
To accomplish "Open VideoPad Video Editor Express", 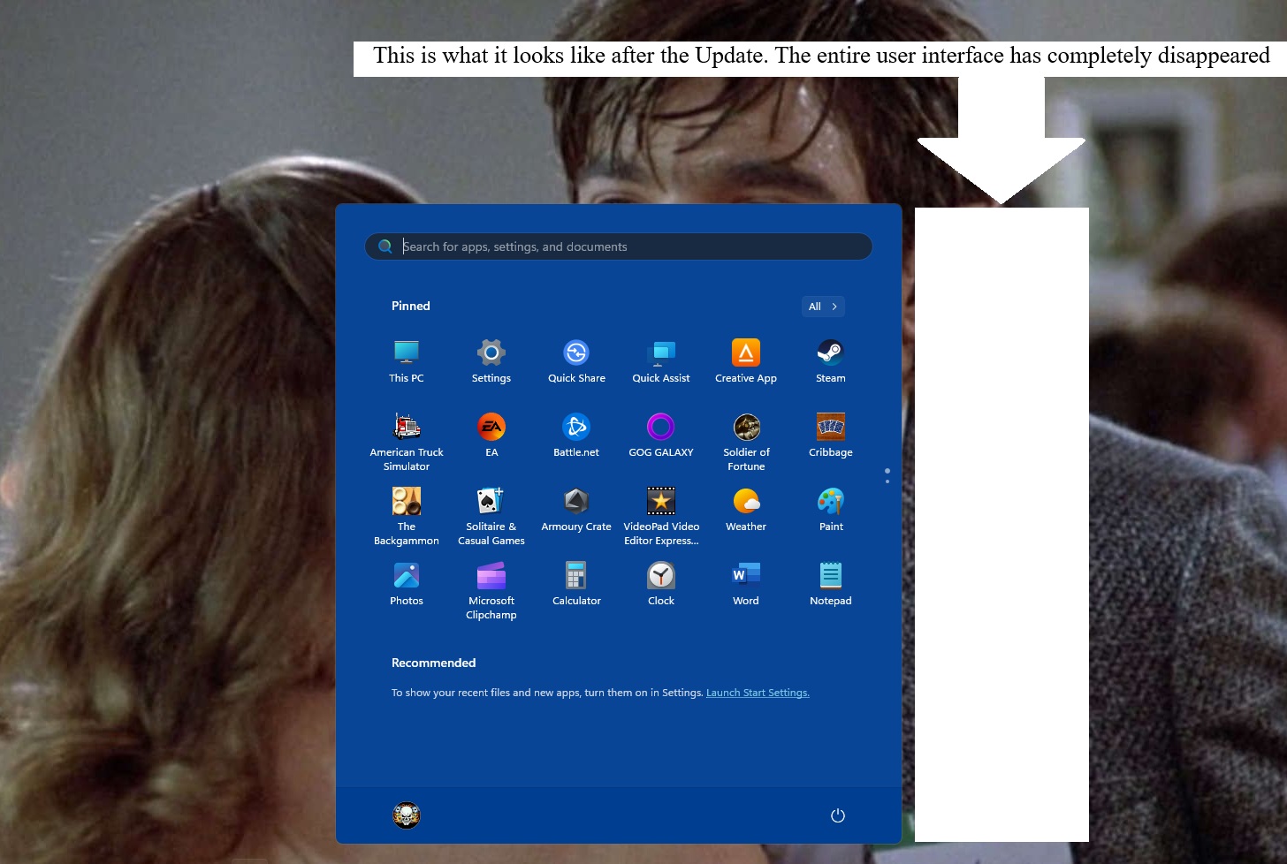I will pyautogui.click(x=661, y=514).
